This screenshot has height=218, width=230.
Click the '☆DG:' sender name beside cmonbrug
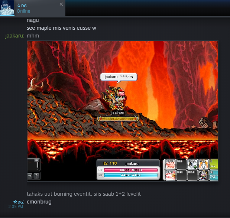coord(19,202)
